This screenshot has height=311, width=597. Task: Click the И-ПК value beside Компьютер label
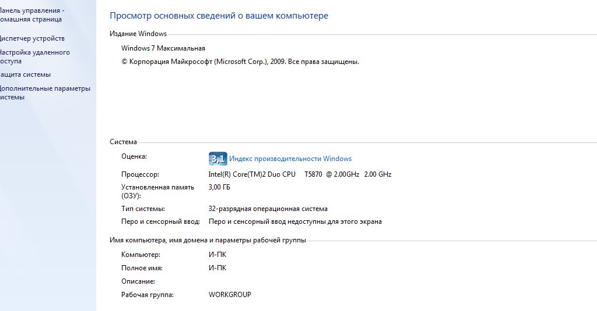click(217, 255)
